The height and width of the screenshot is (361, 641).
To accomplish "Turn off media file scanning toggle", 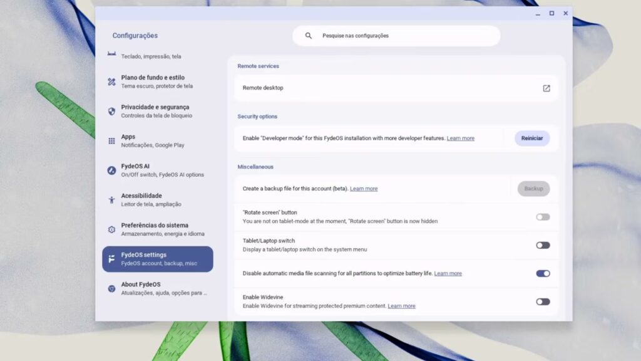I will point(543,273).
